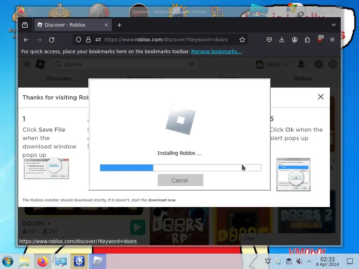Open site permissions icon in address bar

click(x=98, y=40)
